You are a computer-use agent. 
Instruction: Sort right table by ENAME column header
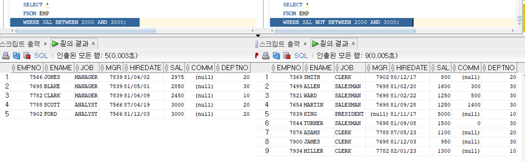tap(319, 68)
